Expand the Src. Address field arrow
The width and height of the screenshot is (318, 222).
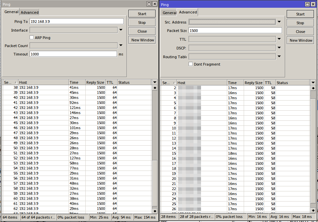click(279, 22)
